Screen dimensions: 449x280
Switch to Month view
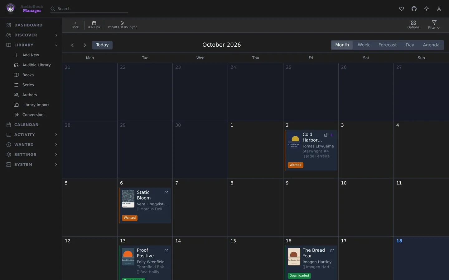(342, 45)
